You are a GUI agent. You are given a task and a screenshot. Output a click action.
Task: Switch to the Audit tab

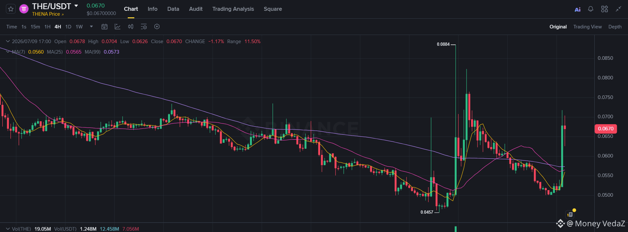[x=196, y=9]
